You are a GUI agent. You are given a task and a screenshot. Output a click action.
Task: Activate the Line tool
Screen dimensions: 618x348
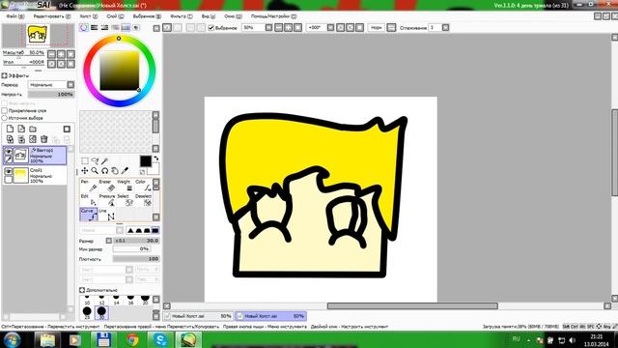click(x=107, y=215)
